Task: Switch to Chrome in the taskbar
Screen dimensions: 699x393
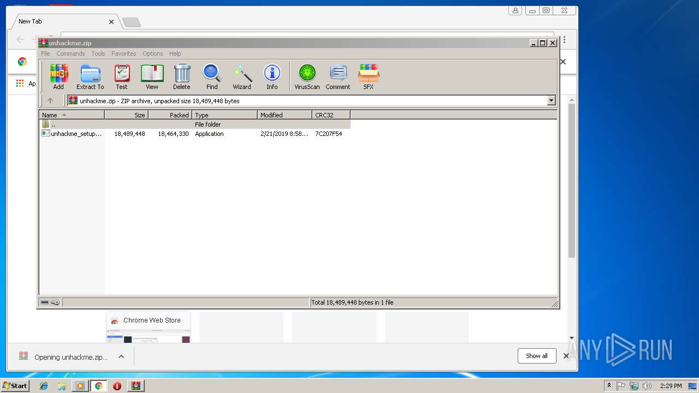Action: [x=98, y=386]
